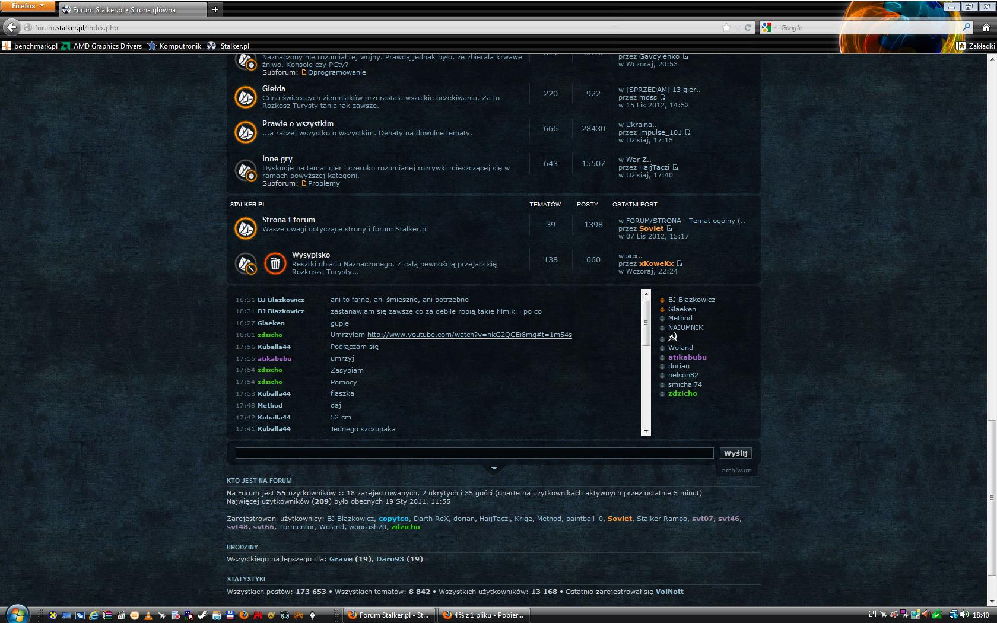
Task: Open the Prawie o wszystkim forum
Action: point(298,123)
